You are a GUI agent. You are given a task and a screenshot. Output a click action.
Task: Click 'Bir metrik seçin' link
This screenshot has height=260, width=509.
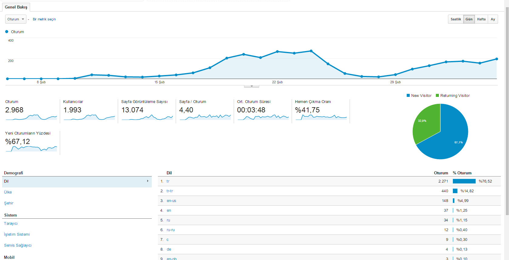[x=44, y=19]
